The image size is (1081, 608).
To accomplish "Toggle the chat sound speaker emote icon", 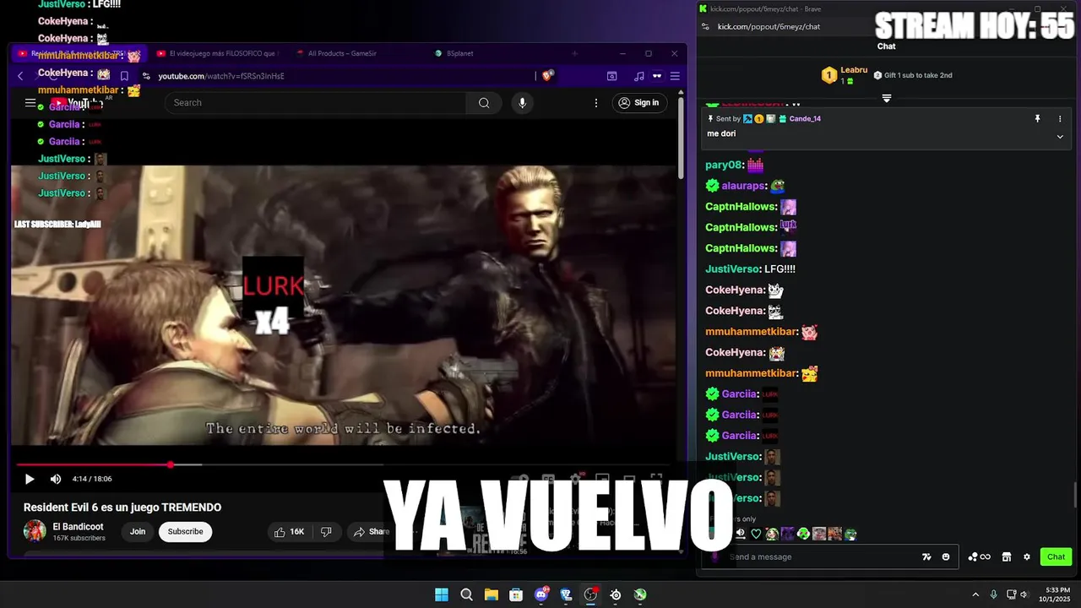I will 741,534.
